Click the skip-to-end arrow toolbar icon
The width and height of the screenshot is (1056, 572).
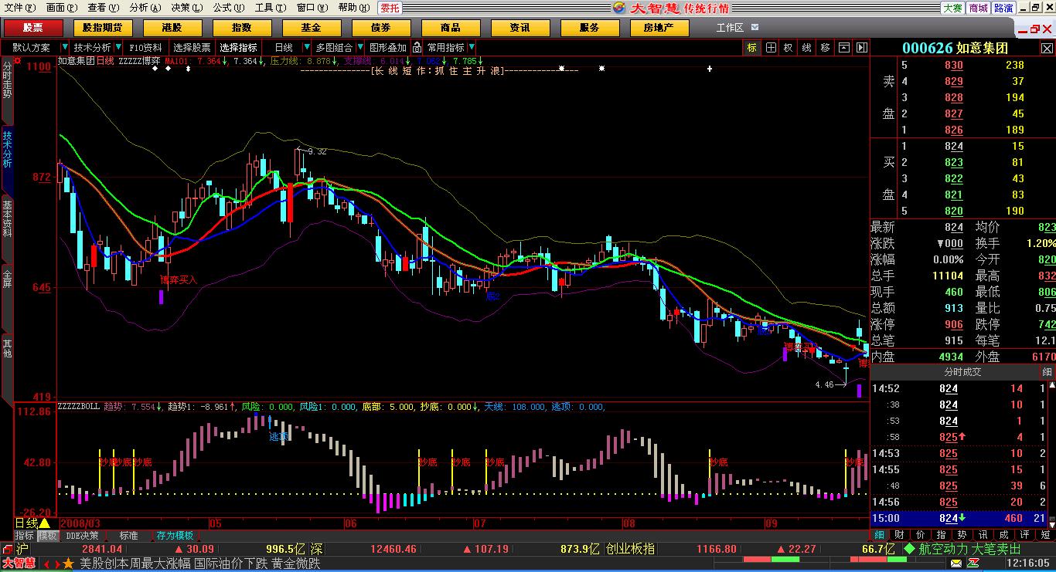coord(861,47)
